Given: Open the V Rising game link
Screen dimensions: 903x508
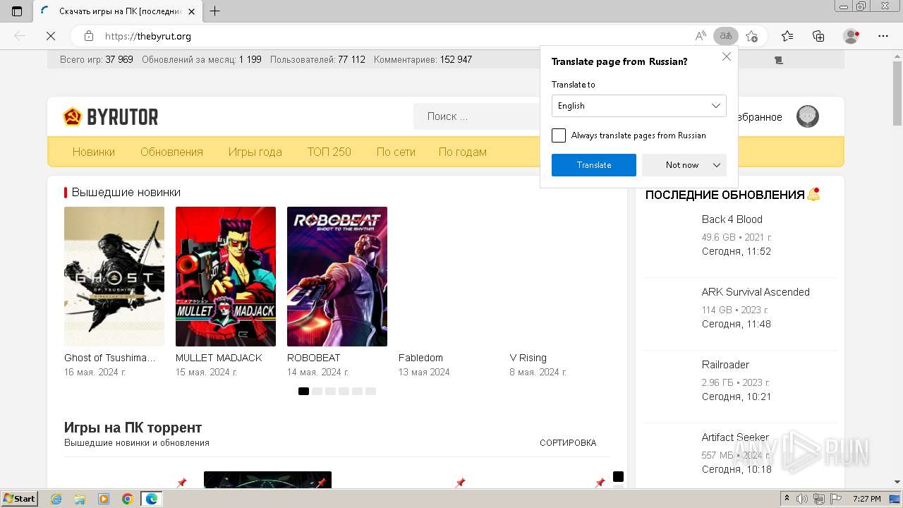Looking at the screenshot, I should tap(528, 358).
